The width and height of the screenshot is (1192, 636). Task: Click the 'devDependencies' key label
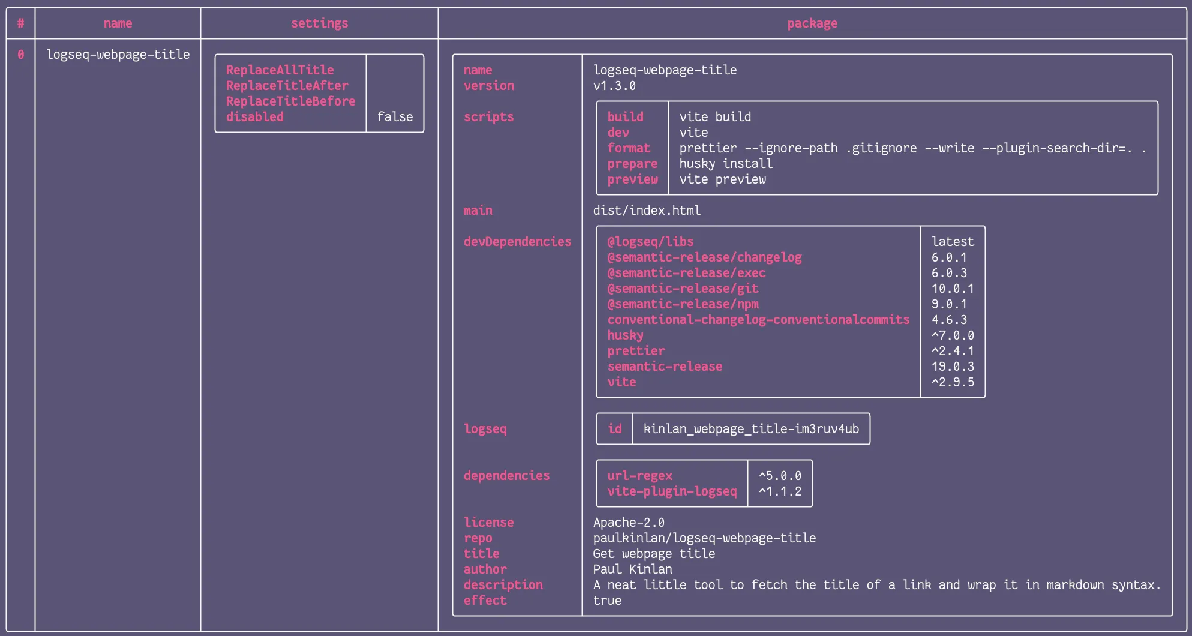(517, 242)
